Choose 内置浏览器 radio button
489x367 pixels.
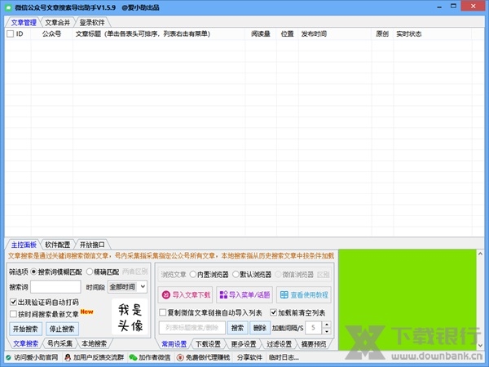pyautogui.click(x=192, y=275)
